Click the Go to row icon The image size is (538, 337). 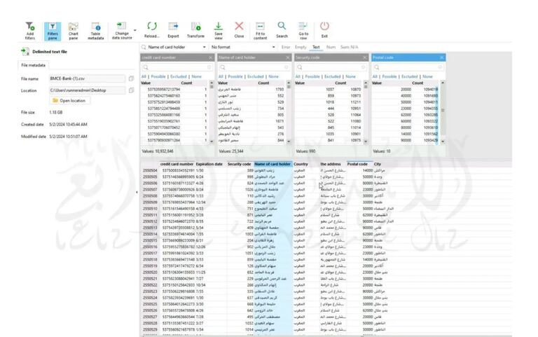tap(303, 29)
